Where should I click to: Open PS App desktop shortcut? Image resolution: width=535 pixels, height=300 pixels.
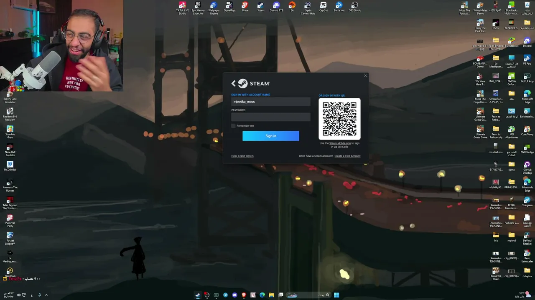coord(527,60)
